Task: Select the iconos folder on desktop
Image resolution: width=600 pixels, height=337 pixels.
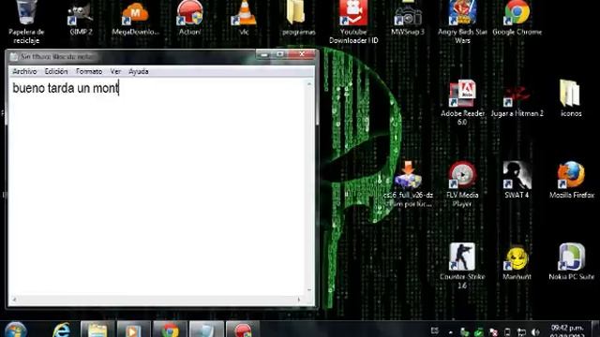Action: point(571,98)
